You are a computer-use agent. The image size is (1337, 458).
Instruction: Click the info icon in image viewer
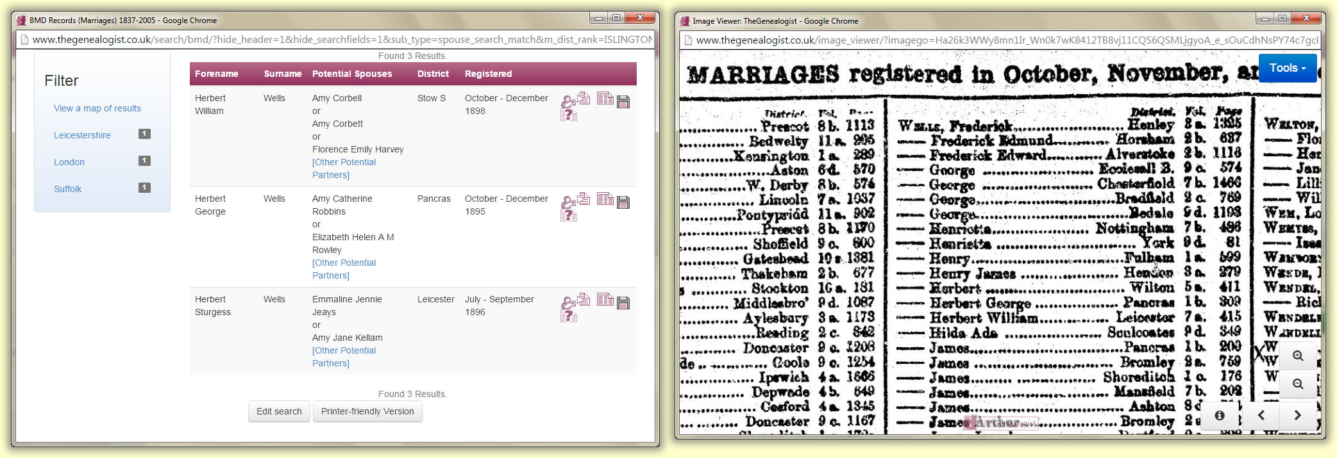click(1219, 415)
